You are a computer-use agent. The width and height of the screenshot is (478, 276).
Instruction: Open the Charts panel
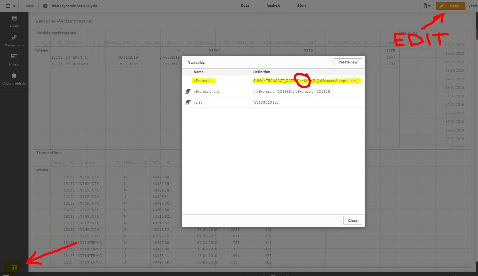coord(14,60)
